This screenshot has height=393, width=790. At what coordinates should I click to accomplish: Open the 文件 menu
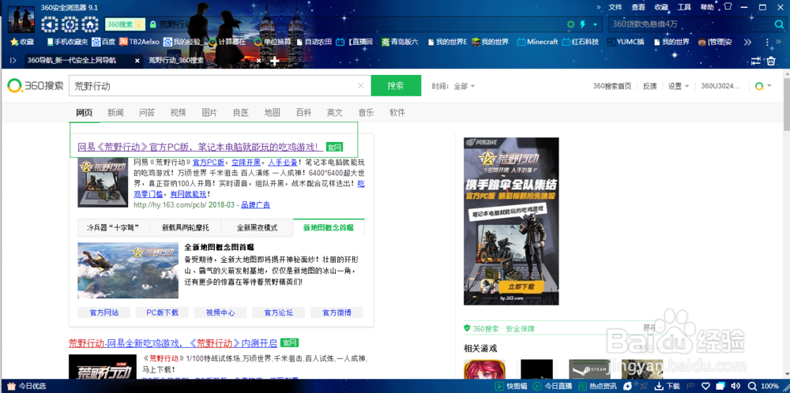tap(615, 7)
